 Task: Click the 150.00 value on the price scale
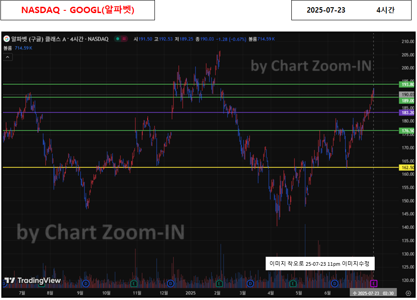pyautogui.click(x=408, y=201)
